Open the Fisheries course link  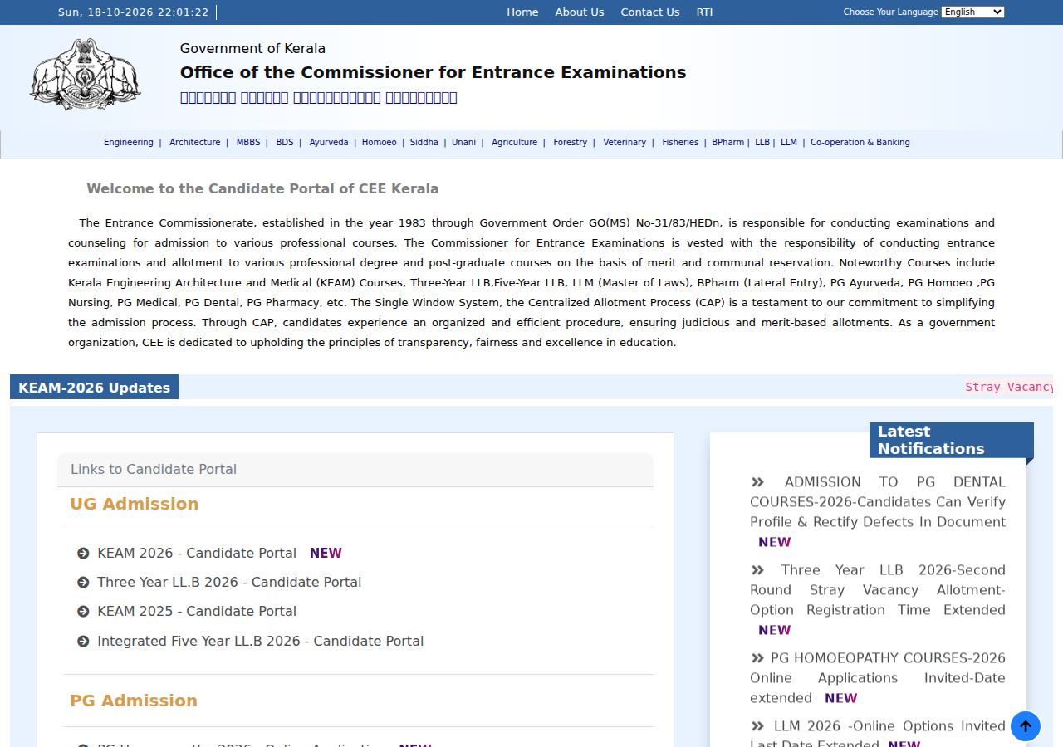(x=680, y=143)
